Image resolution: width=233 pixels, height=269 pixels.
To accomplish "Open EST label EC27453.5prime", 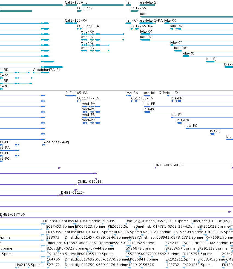I will (60, 227).
